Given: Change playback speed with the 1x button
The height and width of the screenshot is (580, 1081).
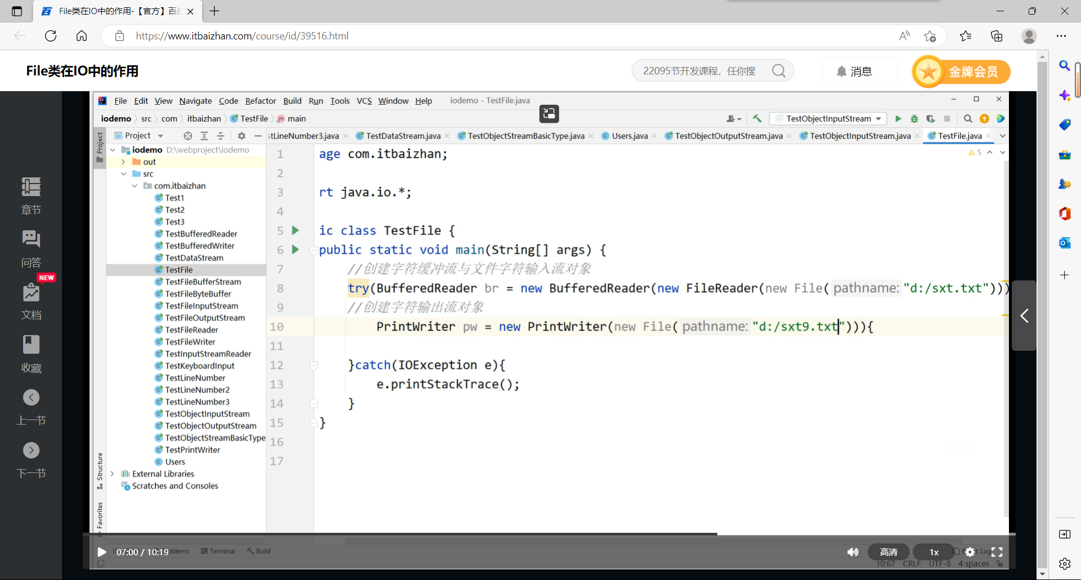Looking at the screenshot, I should [933, 552].
